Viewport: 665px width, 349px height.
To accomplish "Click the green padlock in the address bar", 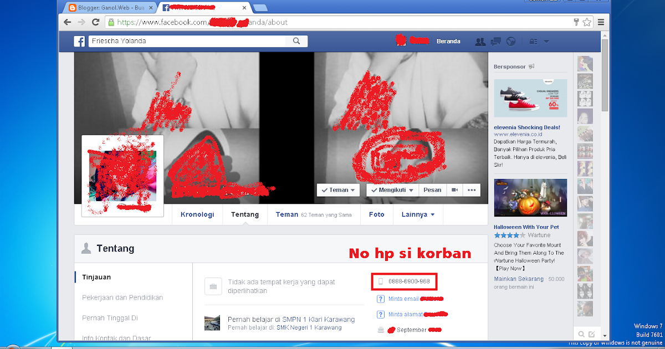I will pos(111,23).
